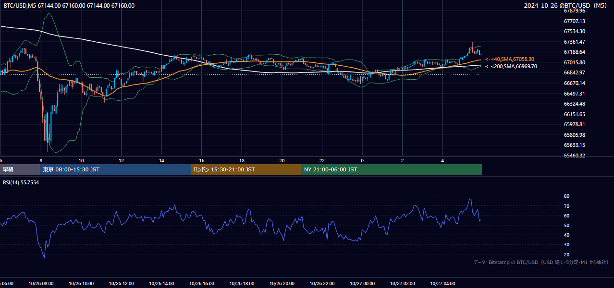Viewport: 614px width, 288px height.
Task: Click RSI axis level 80
Action: pos(567,196)
